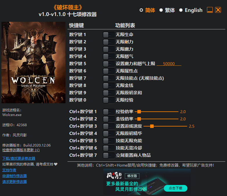Open 下载/查找更多修改器 link

pos(19,158)
